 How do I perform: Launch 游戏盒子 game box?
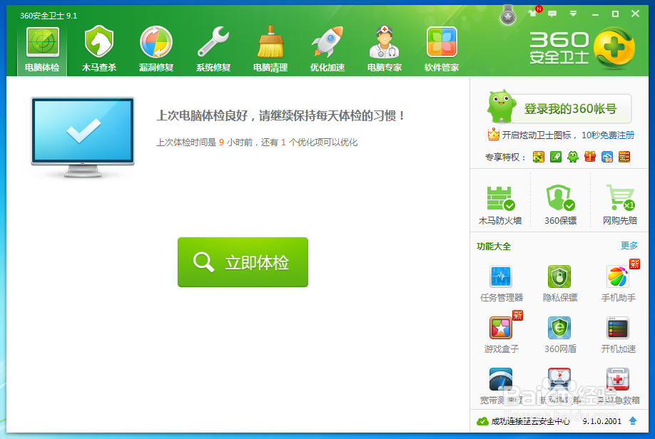click(502, 335)
